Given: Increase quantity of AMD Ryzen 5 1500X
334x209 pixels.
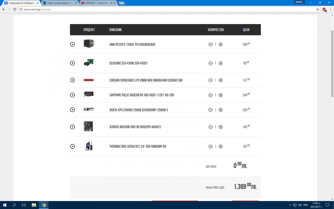Looking at the screenshot, I should [221, 44].
